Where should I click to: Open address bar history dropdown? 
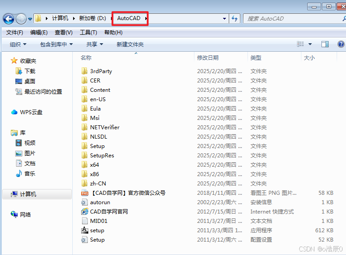click(x=224, y=19)
